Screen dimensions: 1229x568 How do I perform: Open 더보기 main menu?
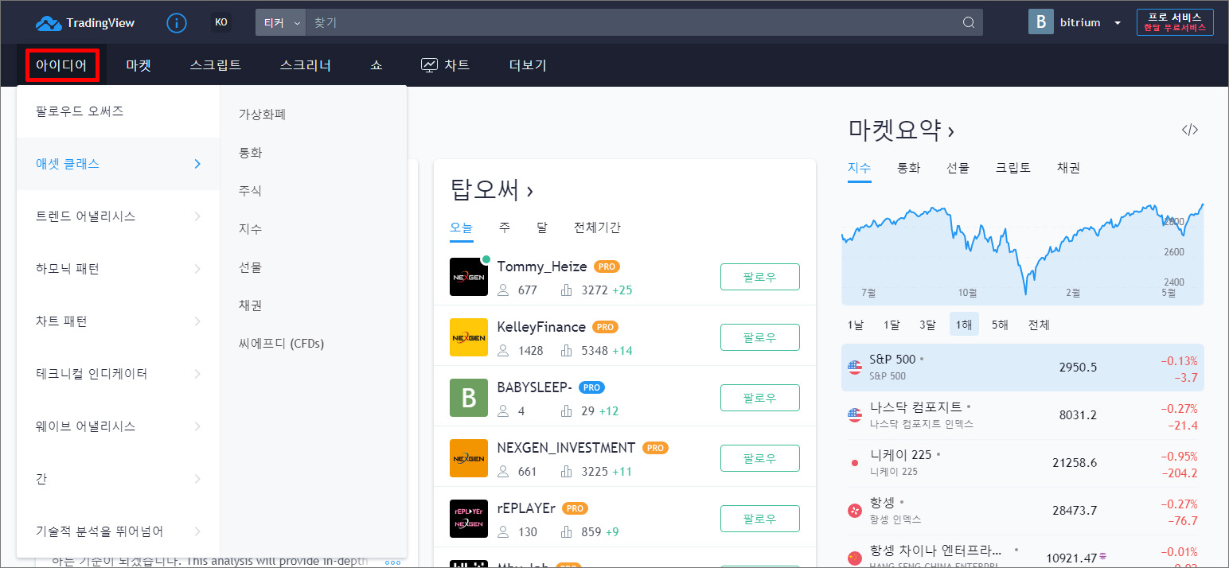[x=528, y=65]
